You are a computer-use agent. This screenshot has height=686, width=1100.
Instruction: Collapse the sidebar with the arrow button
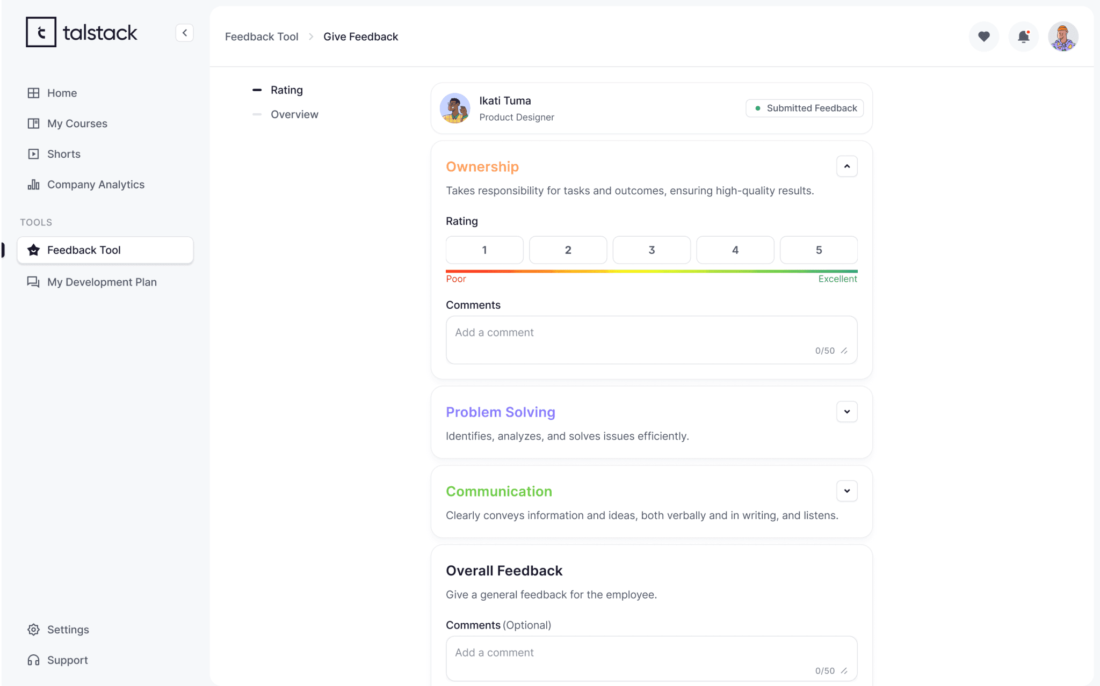184,33
